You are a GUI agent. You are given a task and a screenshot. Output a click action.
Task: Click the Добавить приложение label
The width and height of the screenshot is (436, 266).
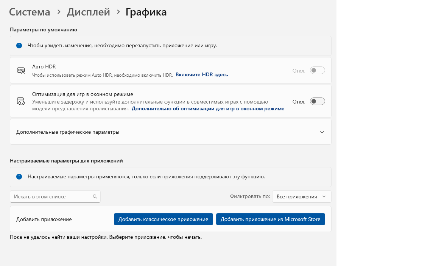[x=44, y=220]
